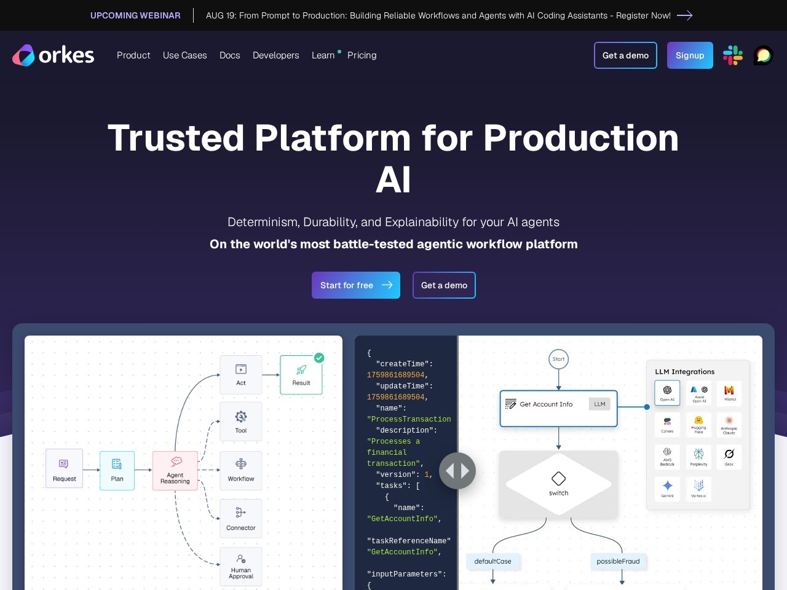Click the LLM badge on Get Account Info

pos(599,404)
